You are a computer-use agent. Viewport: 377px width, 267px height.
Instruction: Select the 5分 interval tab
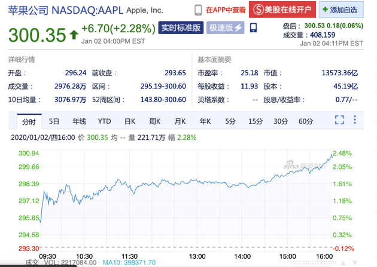tap(230, 121)
